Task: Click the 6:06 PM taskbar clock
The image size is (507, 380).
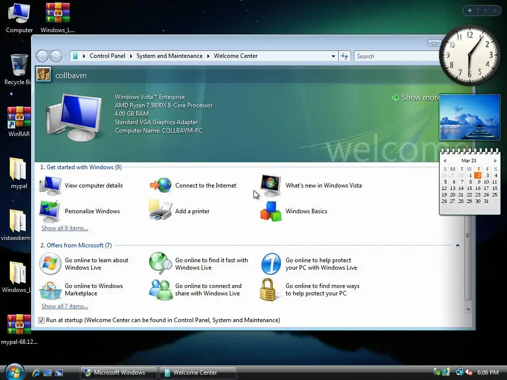Action: (488, 372)
